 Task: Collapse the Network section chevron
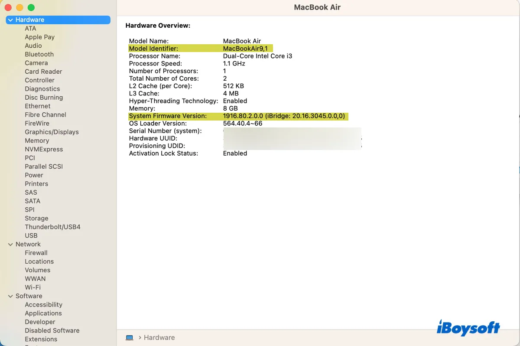tap(10, 245)
